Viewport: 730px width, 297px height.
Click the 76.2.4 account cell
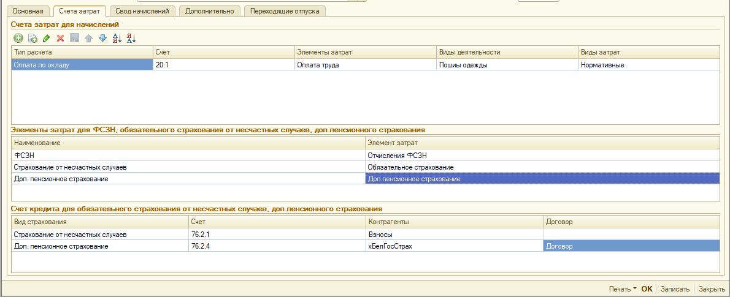pyautogui.click(x=275, y=246)
